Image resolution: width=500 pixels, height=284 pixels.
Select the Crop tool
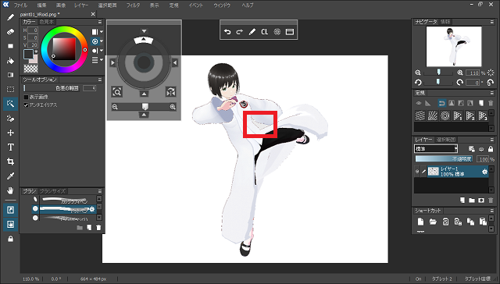tap(10, 162)
